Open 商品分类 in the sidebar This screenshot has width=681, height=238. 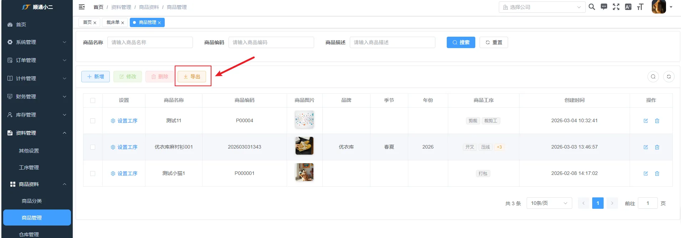click(x=32, y=201)
